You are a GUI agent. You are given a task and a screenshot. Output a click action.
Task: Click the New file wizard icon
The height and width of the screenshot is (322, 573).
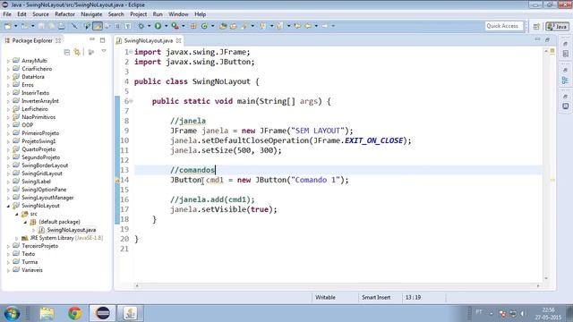point(8,26)
